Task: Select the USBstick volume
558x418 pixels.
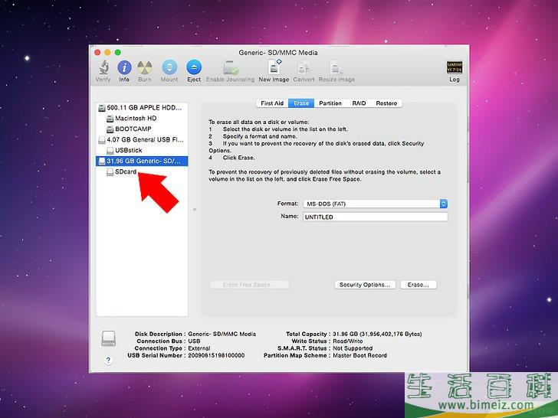Action: coord(142,150)
